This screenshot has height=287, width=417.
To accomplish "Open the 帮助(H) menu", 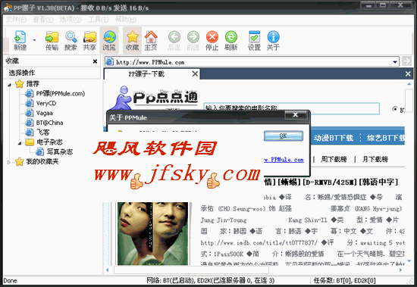I will (x=126, y=20).
